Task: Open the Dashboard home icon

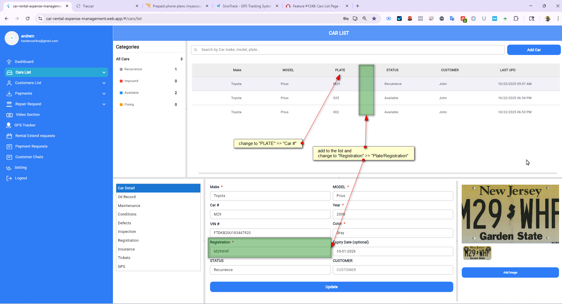Action: tap(9, 62)
